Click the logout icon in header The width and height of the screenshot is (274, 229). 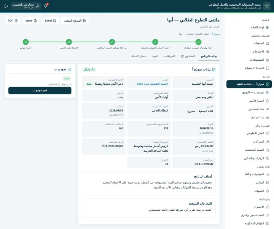[x=6, y=6]
